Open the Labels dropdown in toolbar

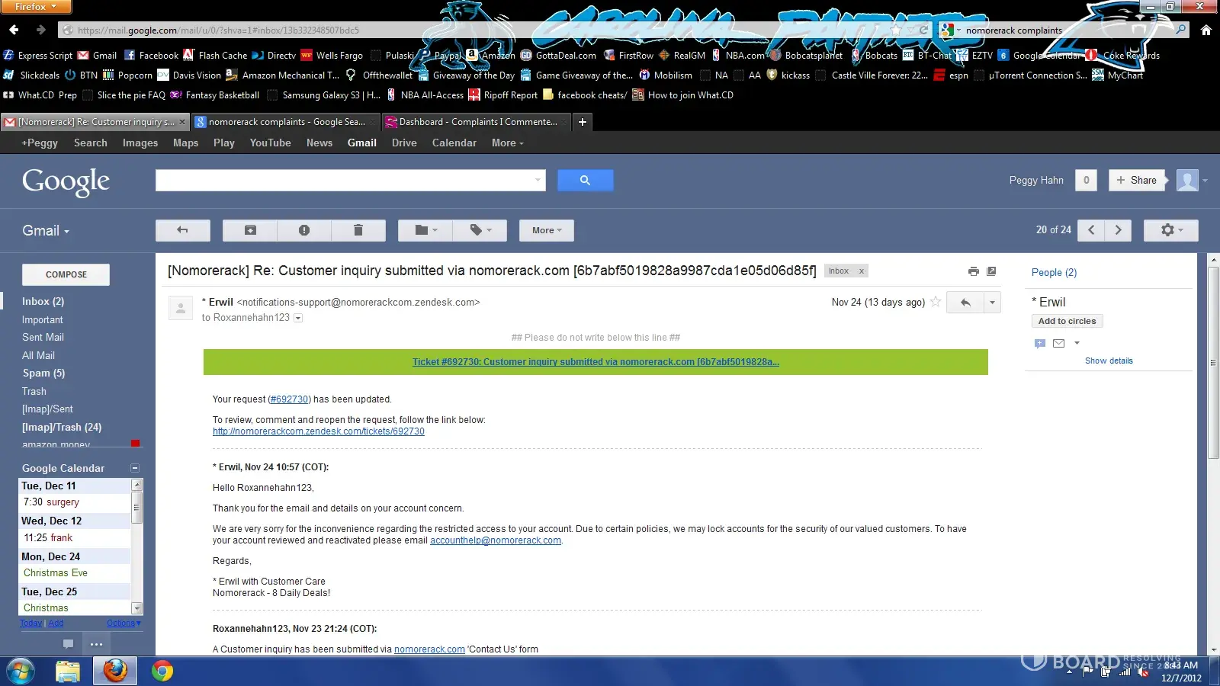[480, 230]
